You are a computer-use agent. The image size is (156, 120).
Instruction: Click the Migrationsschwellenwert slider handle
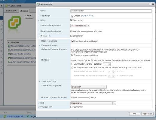coord(87,32)
